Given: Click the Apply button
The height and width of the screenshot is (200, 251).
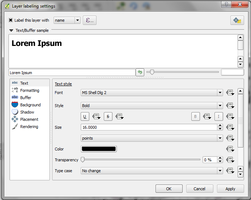Looking at the screenshot, I should [230, 189].
